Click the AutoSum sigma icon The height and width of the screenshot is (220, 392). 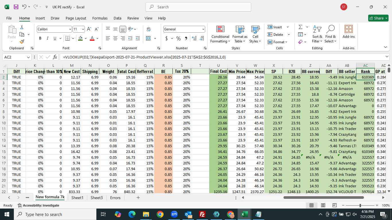coord(300,27)
